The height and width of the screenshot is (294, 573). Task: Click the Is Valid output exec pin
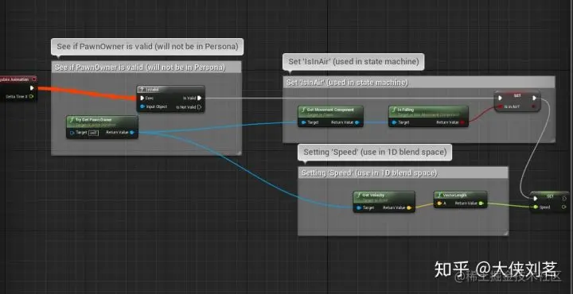point(199,98)
